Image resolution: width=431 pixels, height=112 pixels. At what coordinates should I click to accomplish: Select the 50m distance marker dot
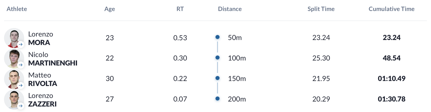coord(218,37)
